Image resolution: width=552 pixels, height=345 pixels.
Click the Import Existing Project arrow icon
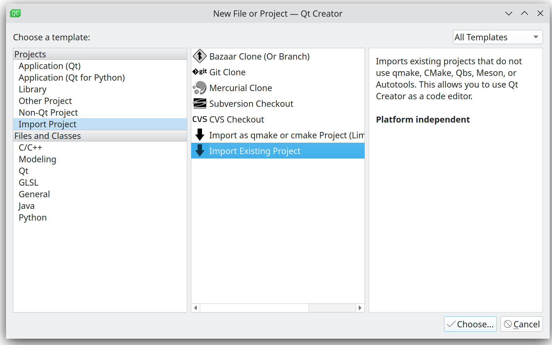(x=200, y=151)
